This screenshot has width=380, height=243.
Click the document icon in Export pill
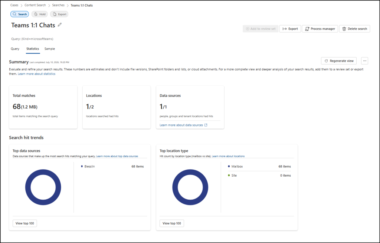click(x=55, y=14)
